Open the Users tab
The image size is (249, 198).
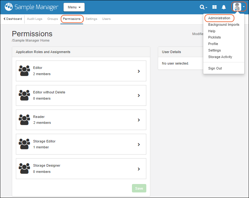pos(106,19)
